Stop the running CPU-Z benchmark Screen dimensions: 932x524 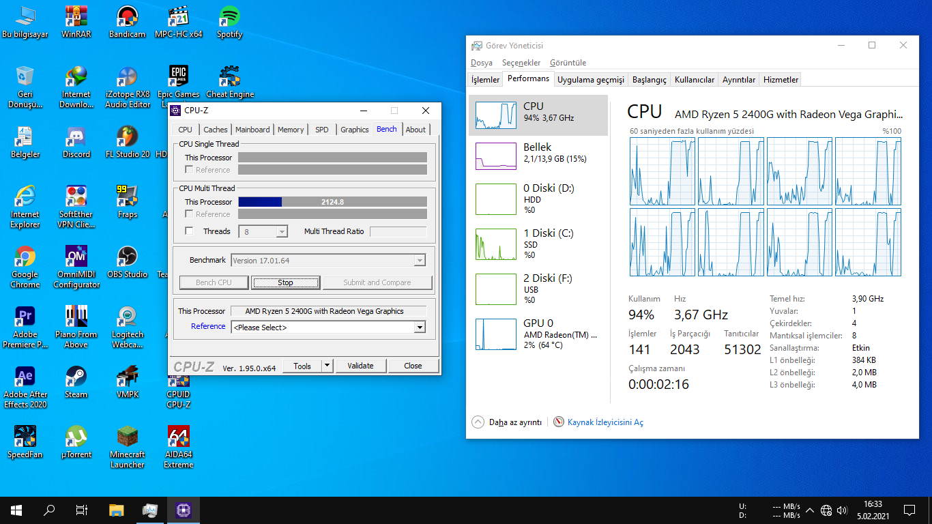tap(285, 282)
